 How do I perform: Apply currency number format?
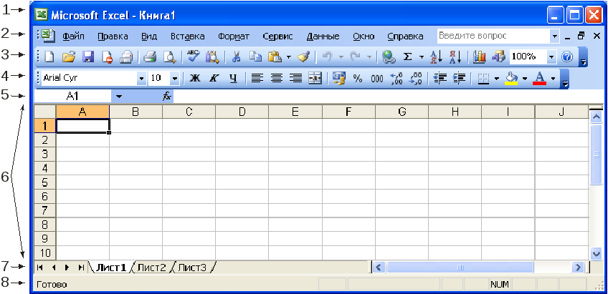(339, 78)
